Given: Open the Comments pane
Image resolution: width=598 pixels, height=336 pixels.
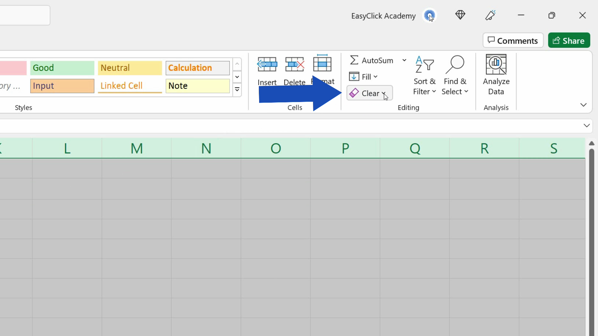Looking at the screenshot, I should (513, 40).
